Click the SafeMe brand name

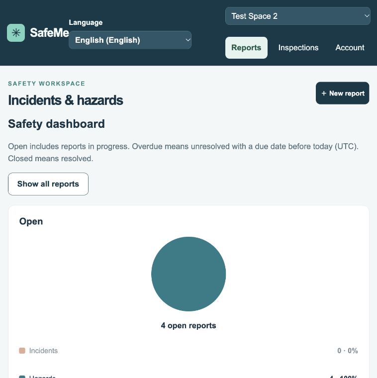[x=49, y=33]
